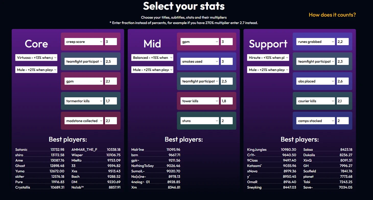Open the Mule subtitle dropdown under Core
The width and height of the screenshot is (373, 200).
coord(36,70)
